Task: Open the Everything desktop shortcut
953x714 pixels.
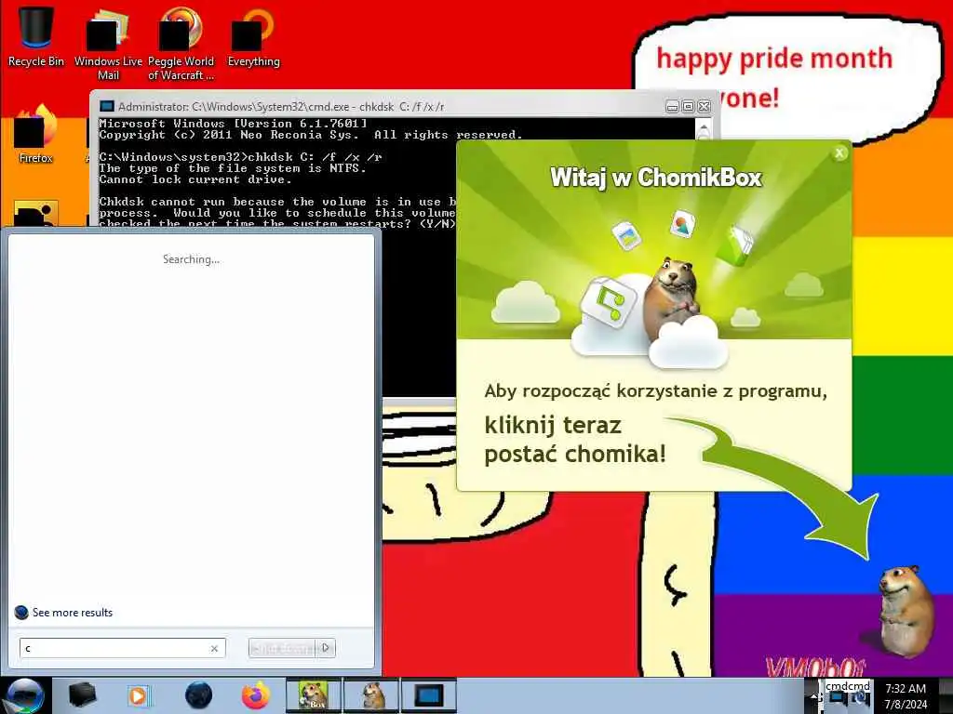Action: (x=253, y=36)
